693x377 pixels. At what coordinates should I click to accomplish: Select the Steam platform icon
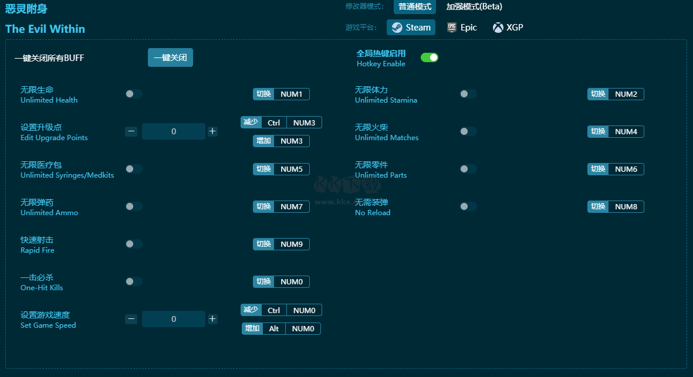(x=397, y=28)
